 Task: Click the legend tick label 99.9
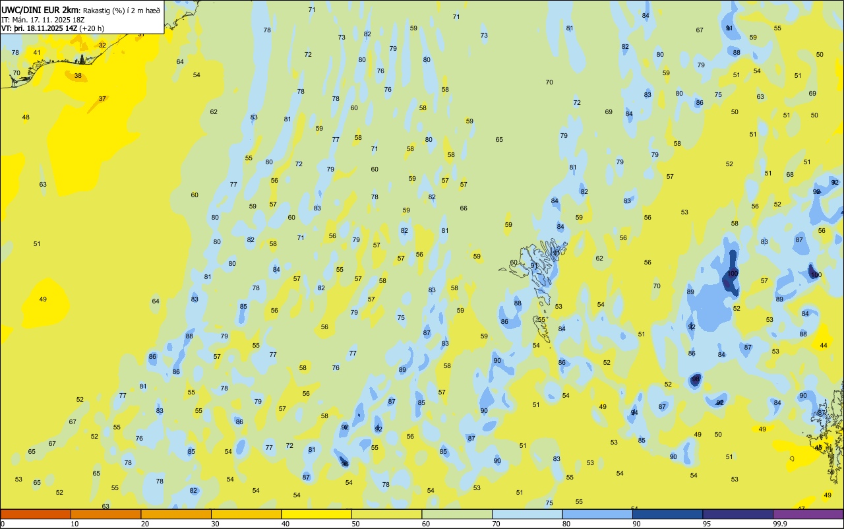(779, 524)
